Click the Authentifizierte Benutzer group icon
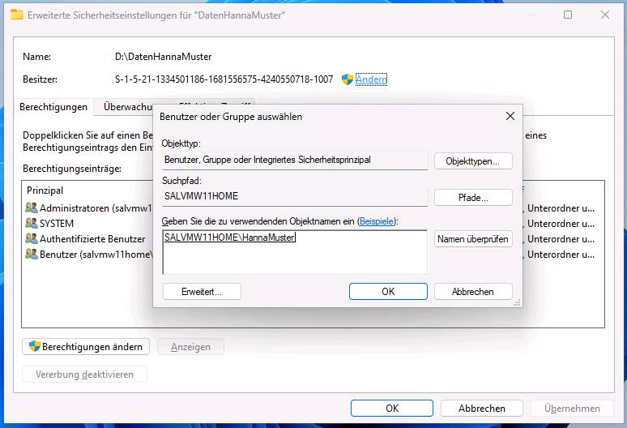 [32, 238]
